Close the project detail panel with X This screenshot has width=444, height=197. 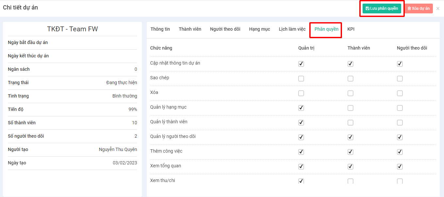[438, 8]
